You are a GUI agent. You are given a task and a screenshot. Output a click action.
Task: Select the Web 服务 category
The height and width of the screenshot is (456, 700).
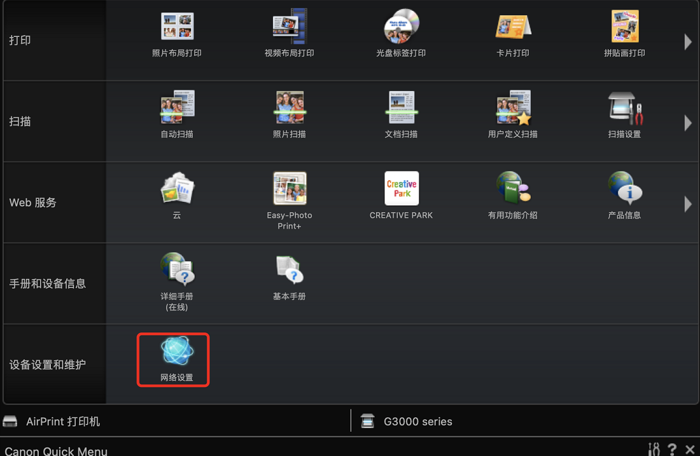55,203
